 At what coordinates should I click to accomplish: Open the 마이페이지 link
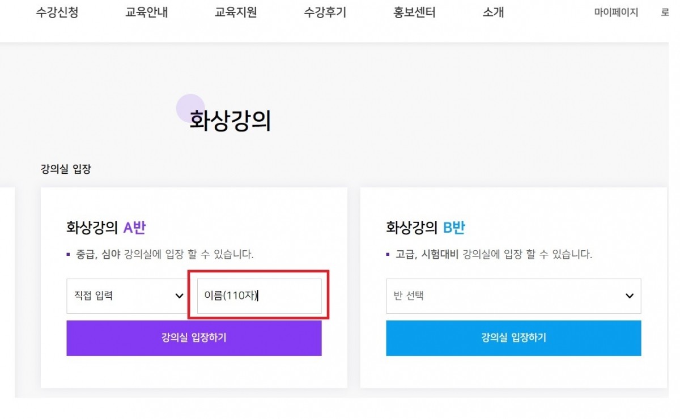[x=616, y=12]
